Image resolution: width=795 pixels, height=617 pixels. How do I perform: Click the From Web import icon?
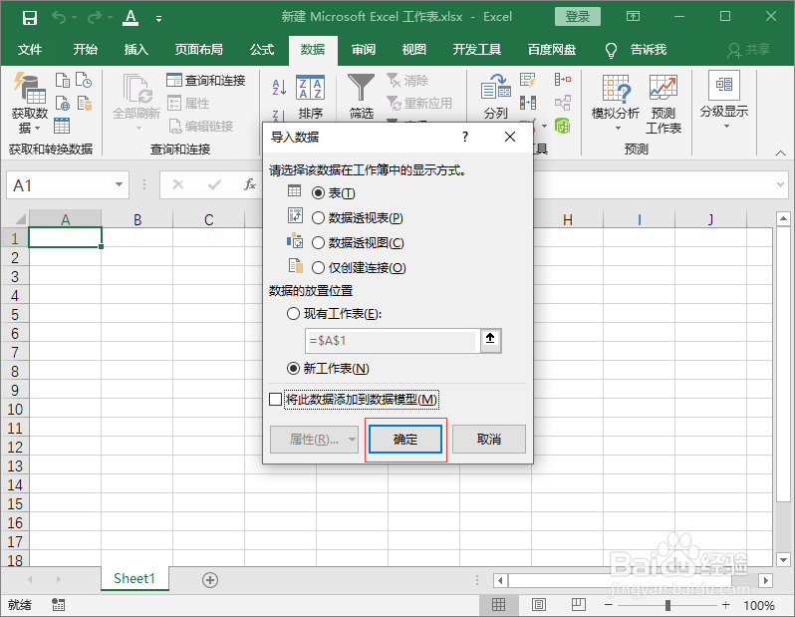point(63,103)
